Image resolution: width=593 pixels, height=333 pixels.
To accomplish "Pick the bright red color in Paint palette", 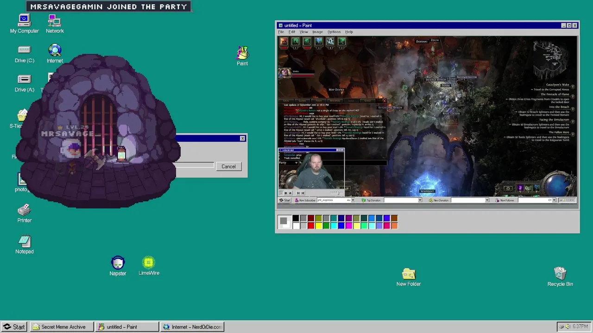I will click(x=311, y=225).
